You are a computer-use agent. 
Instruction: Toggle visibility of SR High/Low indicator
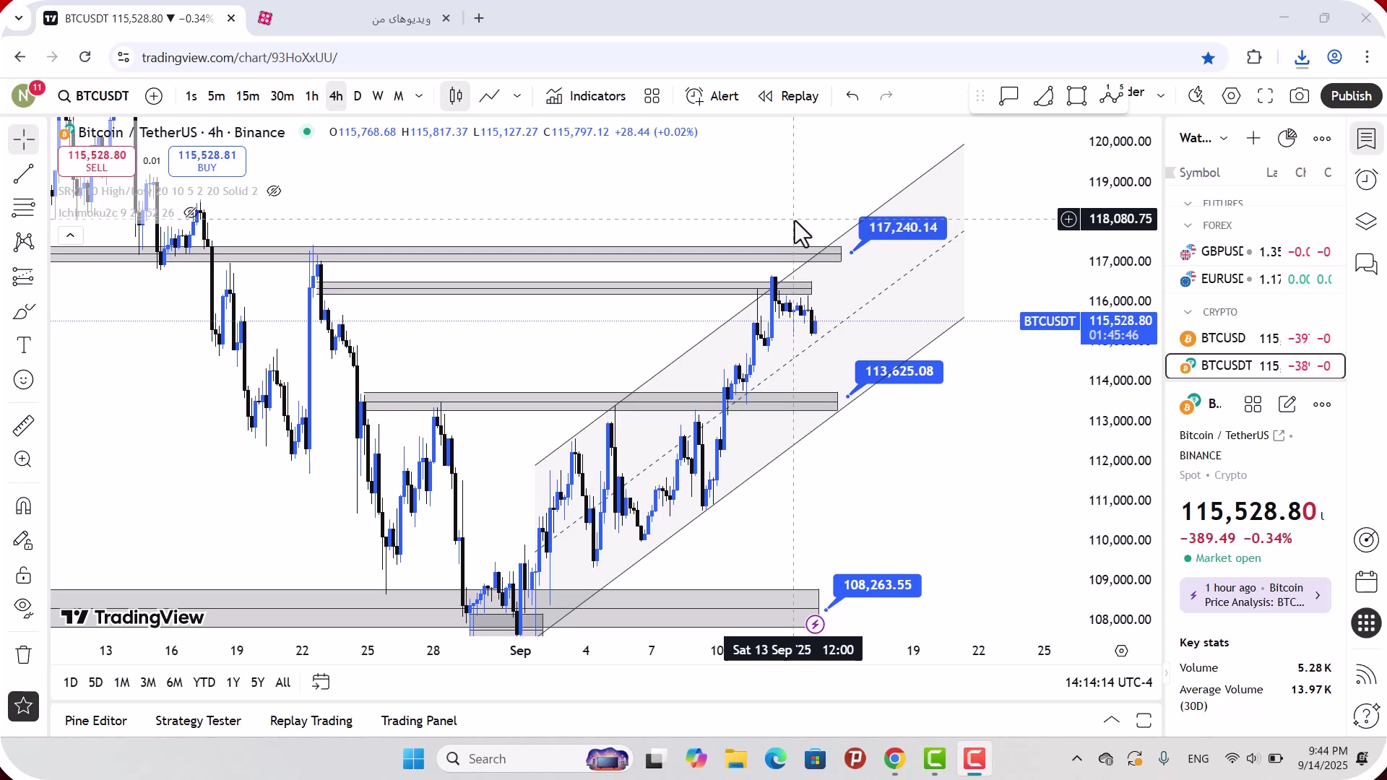tap(274, 191)
